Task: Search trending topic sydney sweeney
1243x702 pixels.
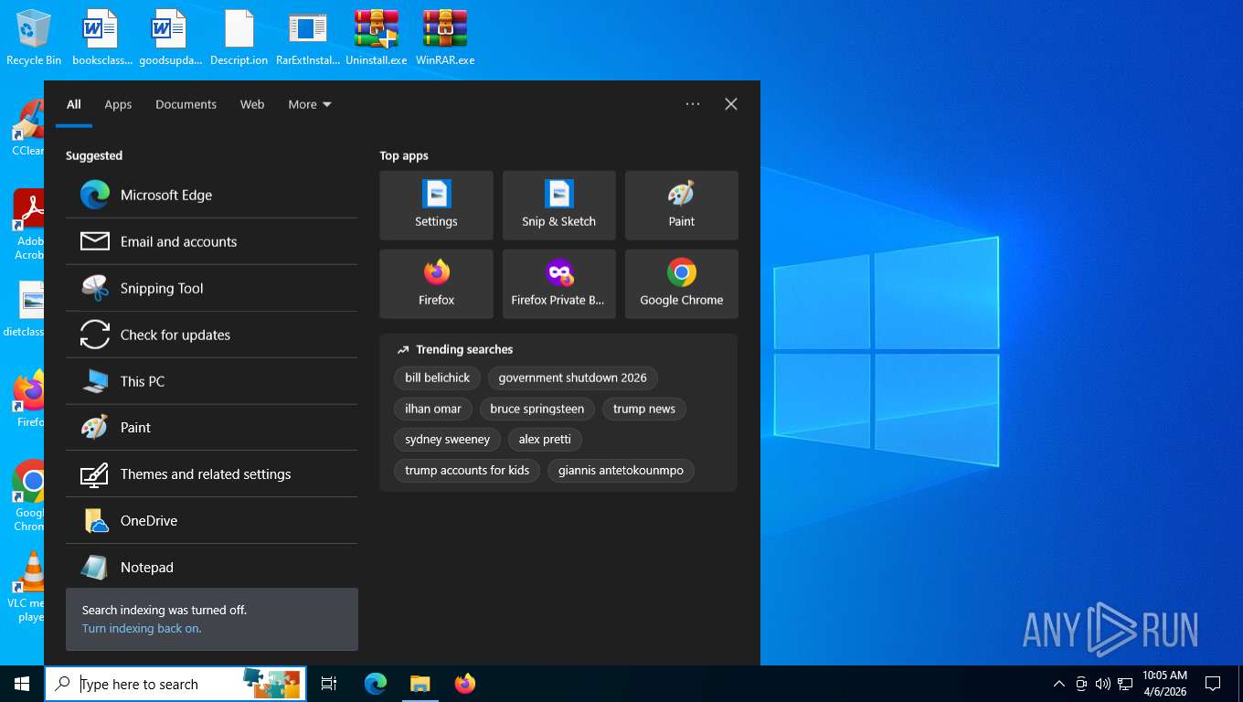Action: click(447, 440)
